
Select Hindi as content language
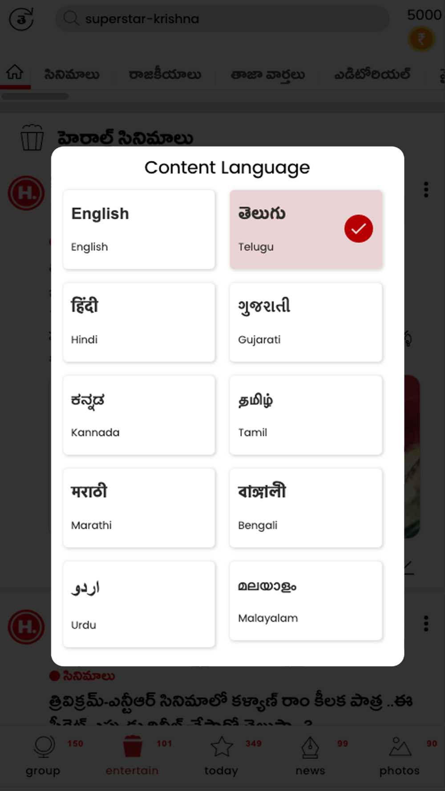pos(139,322)
